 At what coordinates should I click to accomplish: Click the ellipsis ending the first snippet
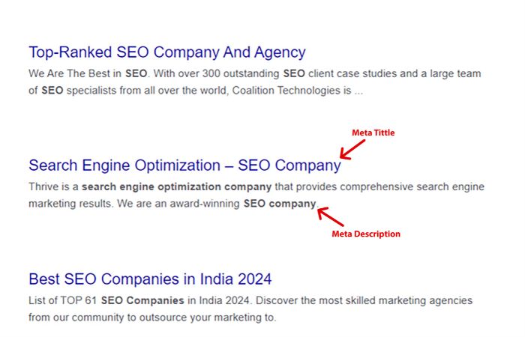(358, 91)
